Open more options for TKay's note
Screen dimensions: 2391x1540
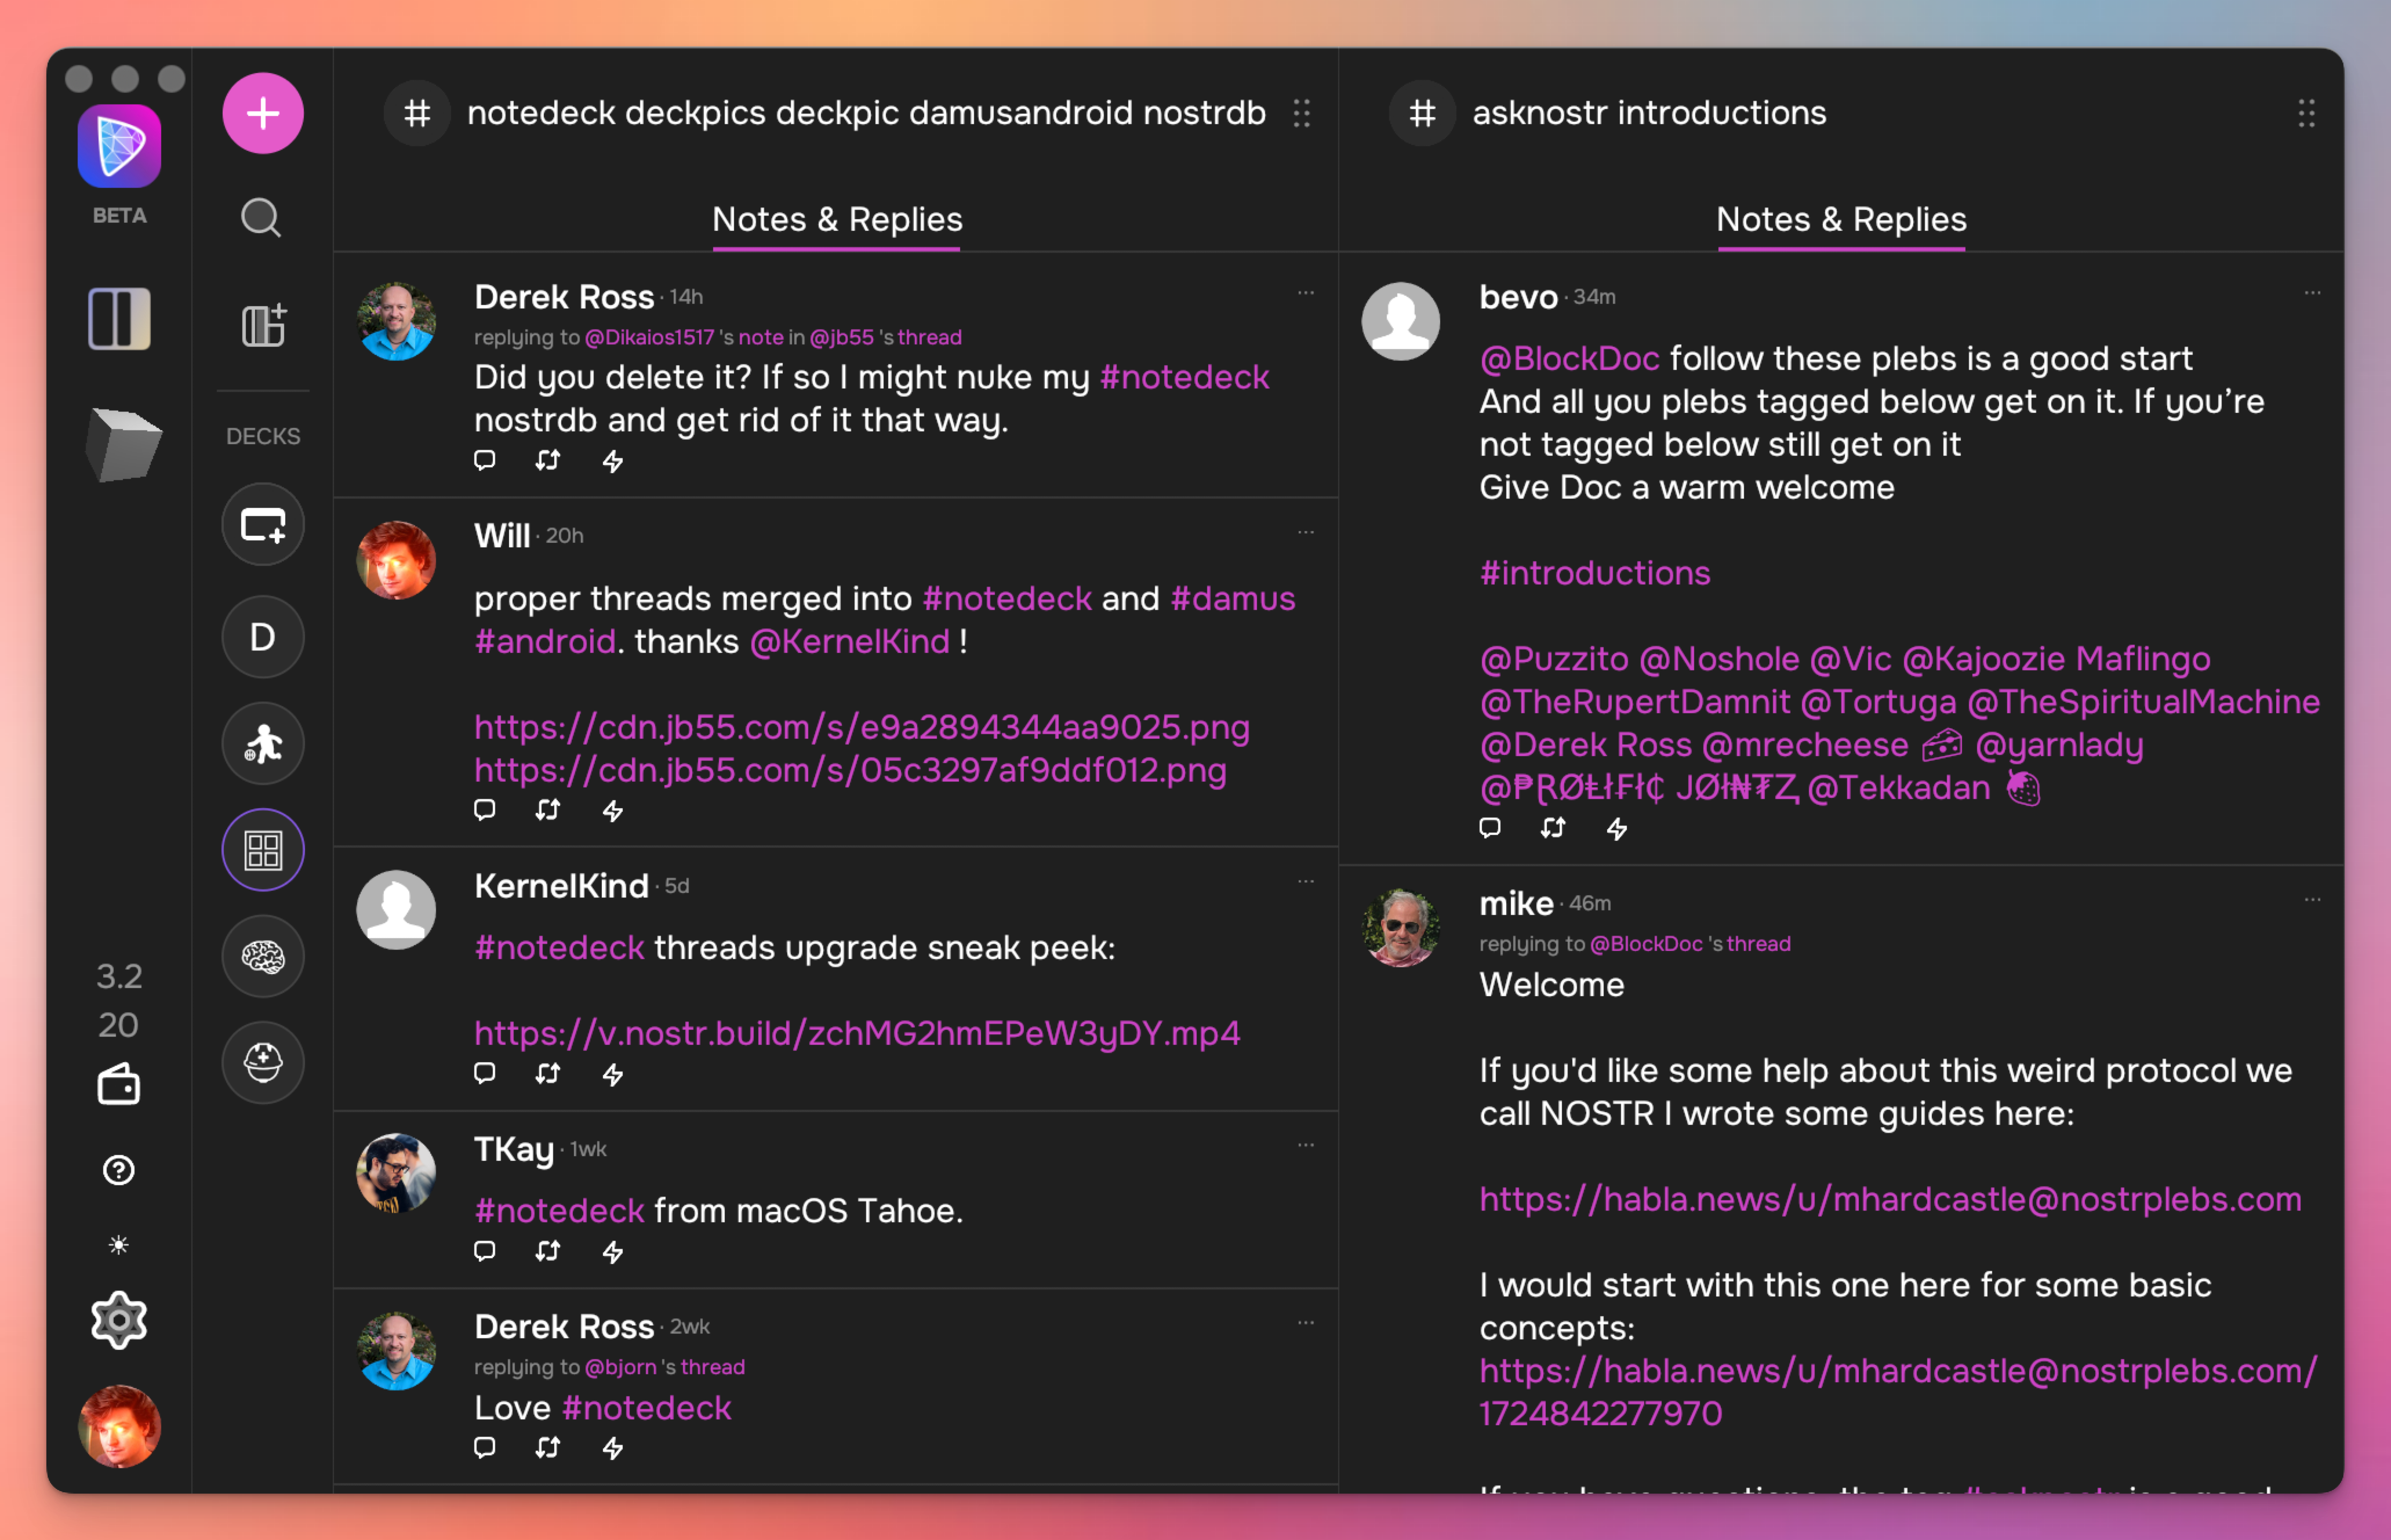point(1306,1145)
